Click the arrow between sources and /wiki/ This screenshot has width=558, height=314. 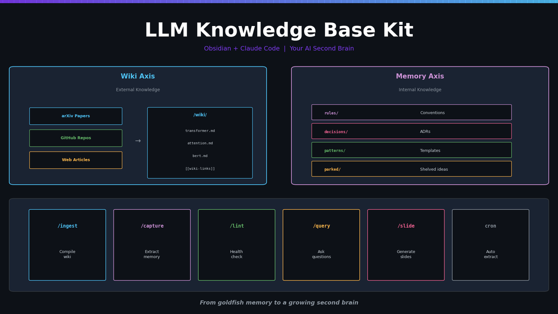click(x=137, y=140)
